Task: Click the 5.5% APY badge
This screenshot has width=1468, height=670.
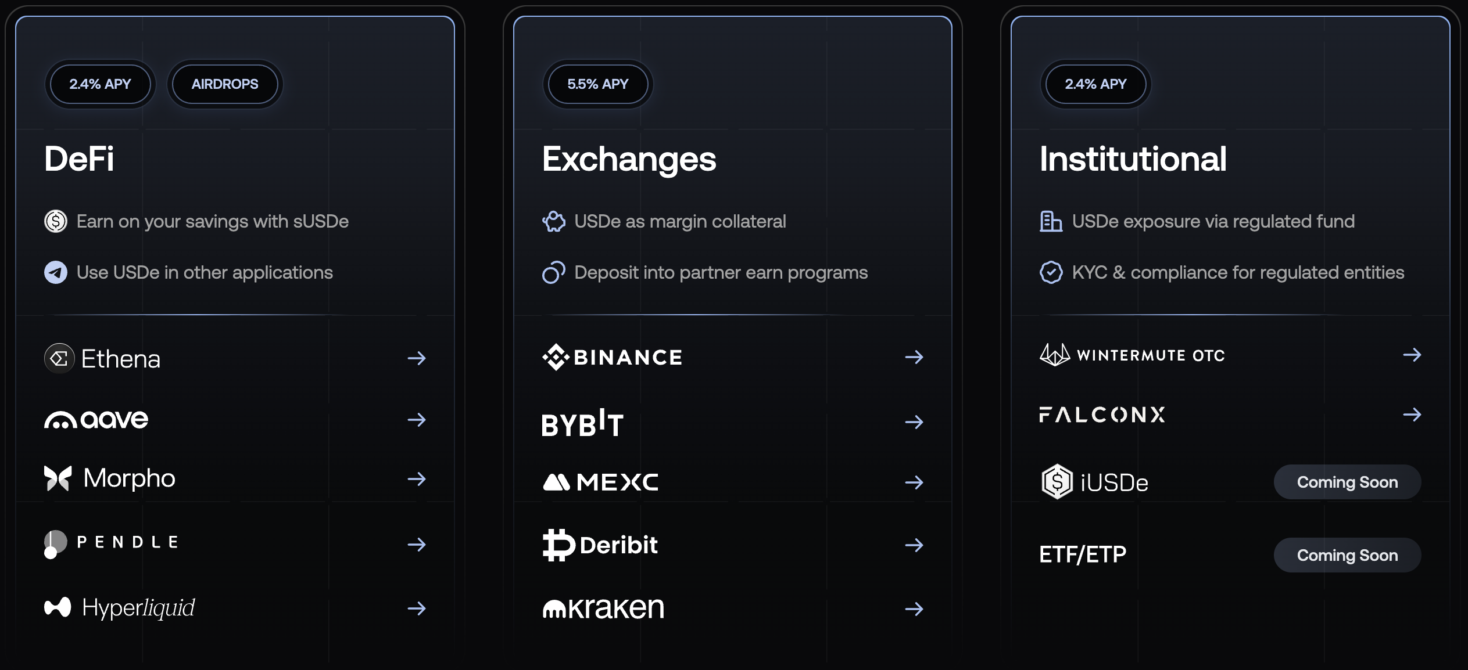Action: (598, 84)
